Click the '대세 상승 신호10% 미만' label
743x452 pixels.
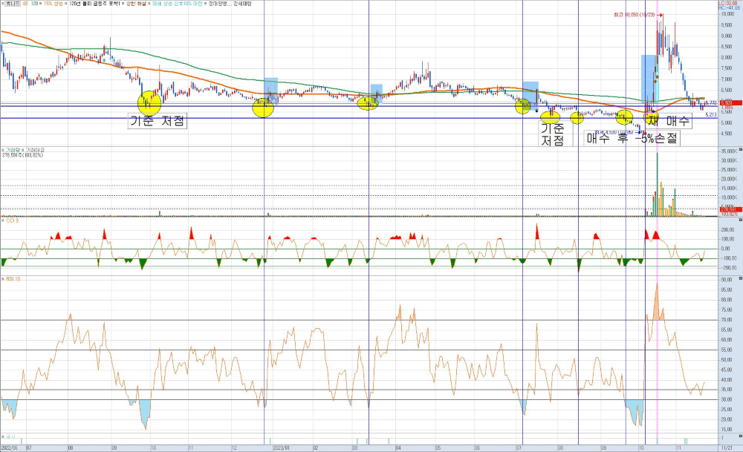[176, 3]
